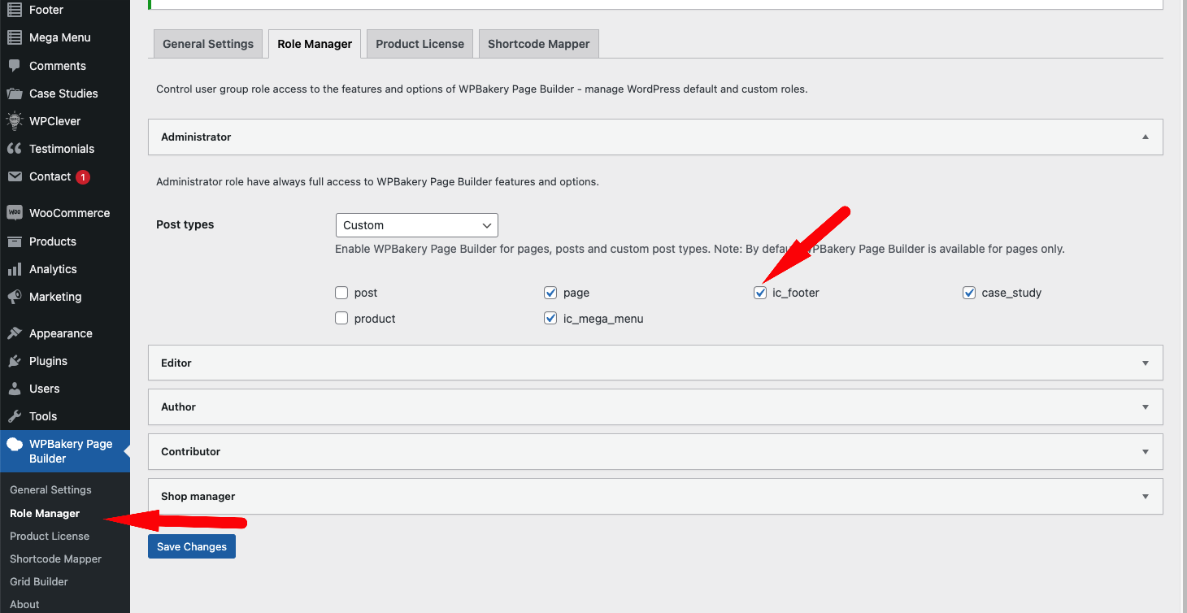The width and height of the screenshot is (1187, 613).
Task: Open the Shortcode Mapper tab
Action: (538, 44)
